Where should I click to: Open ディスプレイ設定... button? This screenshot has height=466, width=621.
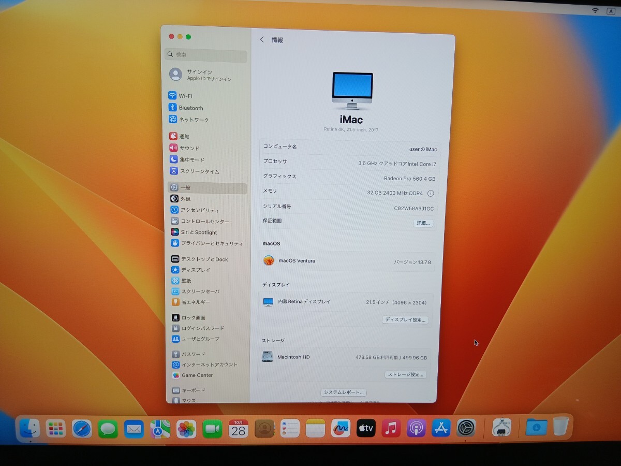tap(406, 320)
